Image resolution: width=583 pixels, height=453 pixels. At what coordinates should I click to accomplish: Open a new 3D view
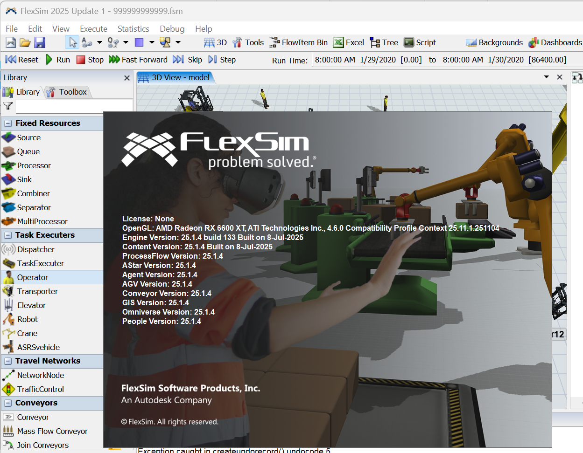215,42
